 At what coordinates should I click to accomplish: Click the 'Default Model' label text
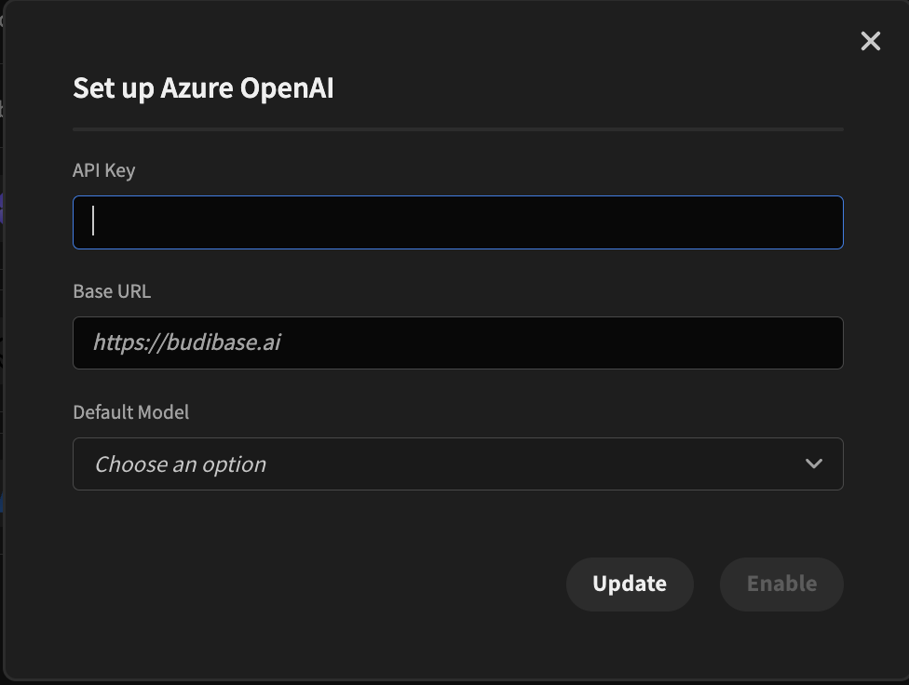[x=130, y=412]
